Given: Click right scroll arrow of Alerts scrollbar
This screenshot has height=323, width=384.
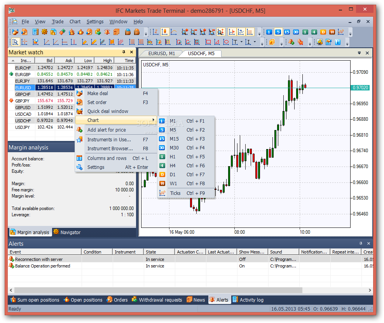Looking at the screenshot, I should 370,290.
